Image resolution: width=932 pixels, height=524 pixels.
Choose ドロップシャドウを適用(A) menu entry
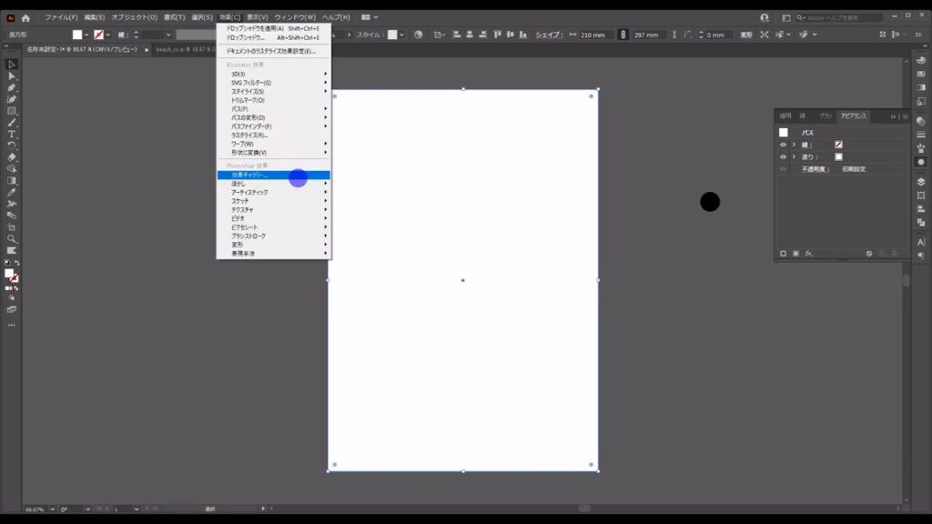coord(273,28)
